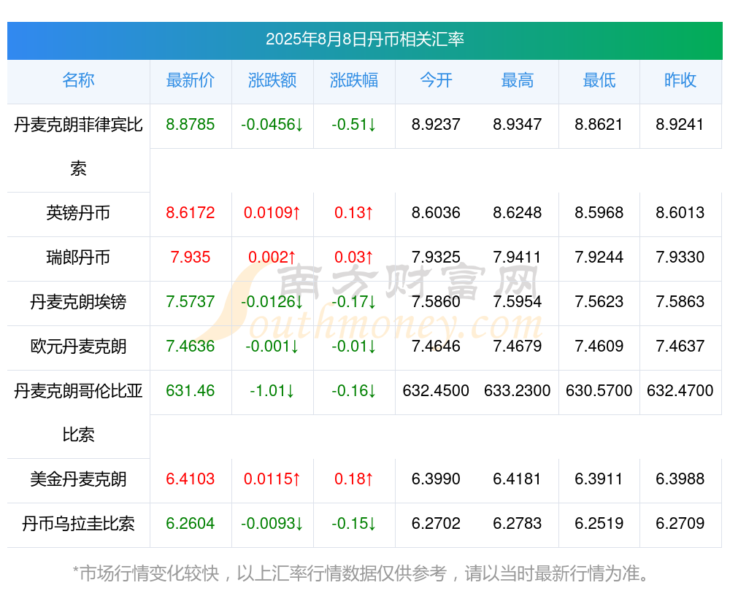Click the change percent -0.16↓
Screen dimensions: 730x596
354,391
